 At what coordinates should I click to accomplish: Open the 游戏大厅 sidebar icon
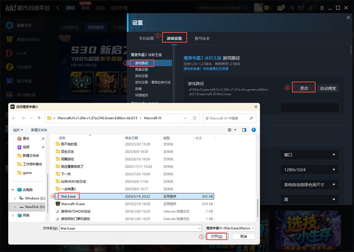[23, 25]
